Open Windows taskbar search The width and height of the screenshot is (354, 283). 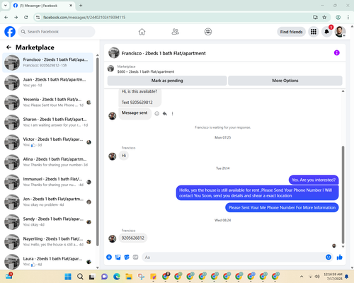80,277
